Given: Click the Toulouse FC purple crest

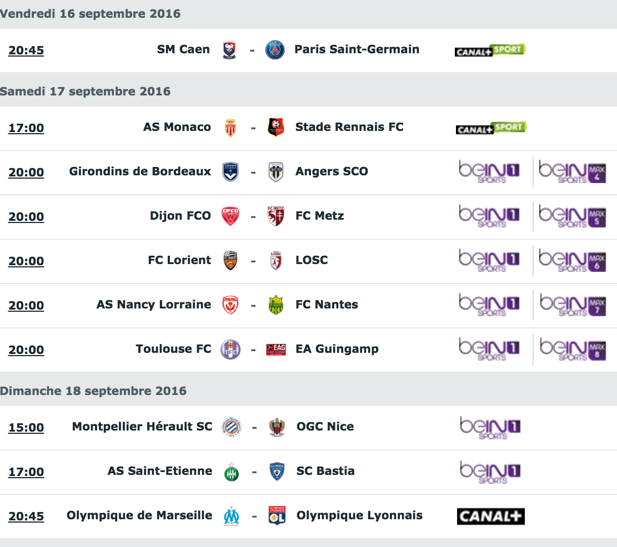Looking at the screenshot, I should click(230, 350).
